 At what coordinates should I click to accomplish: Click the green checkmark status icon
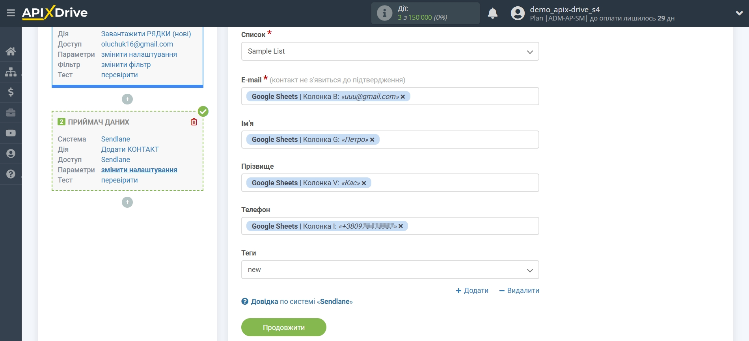pos(203,112)
